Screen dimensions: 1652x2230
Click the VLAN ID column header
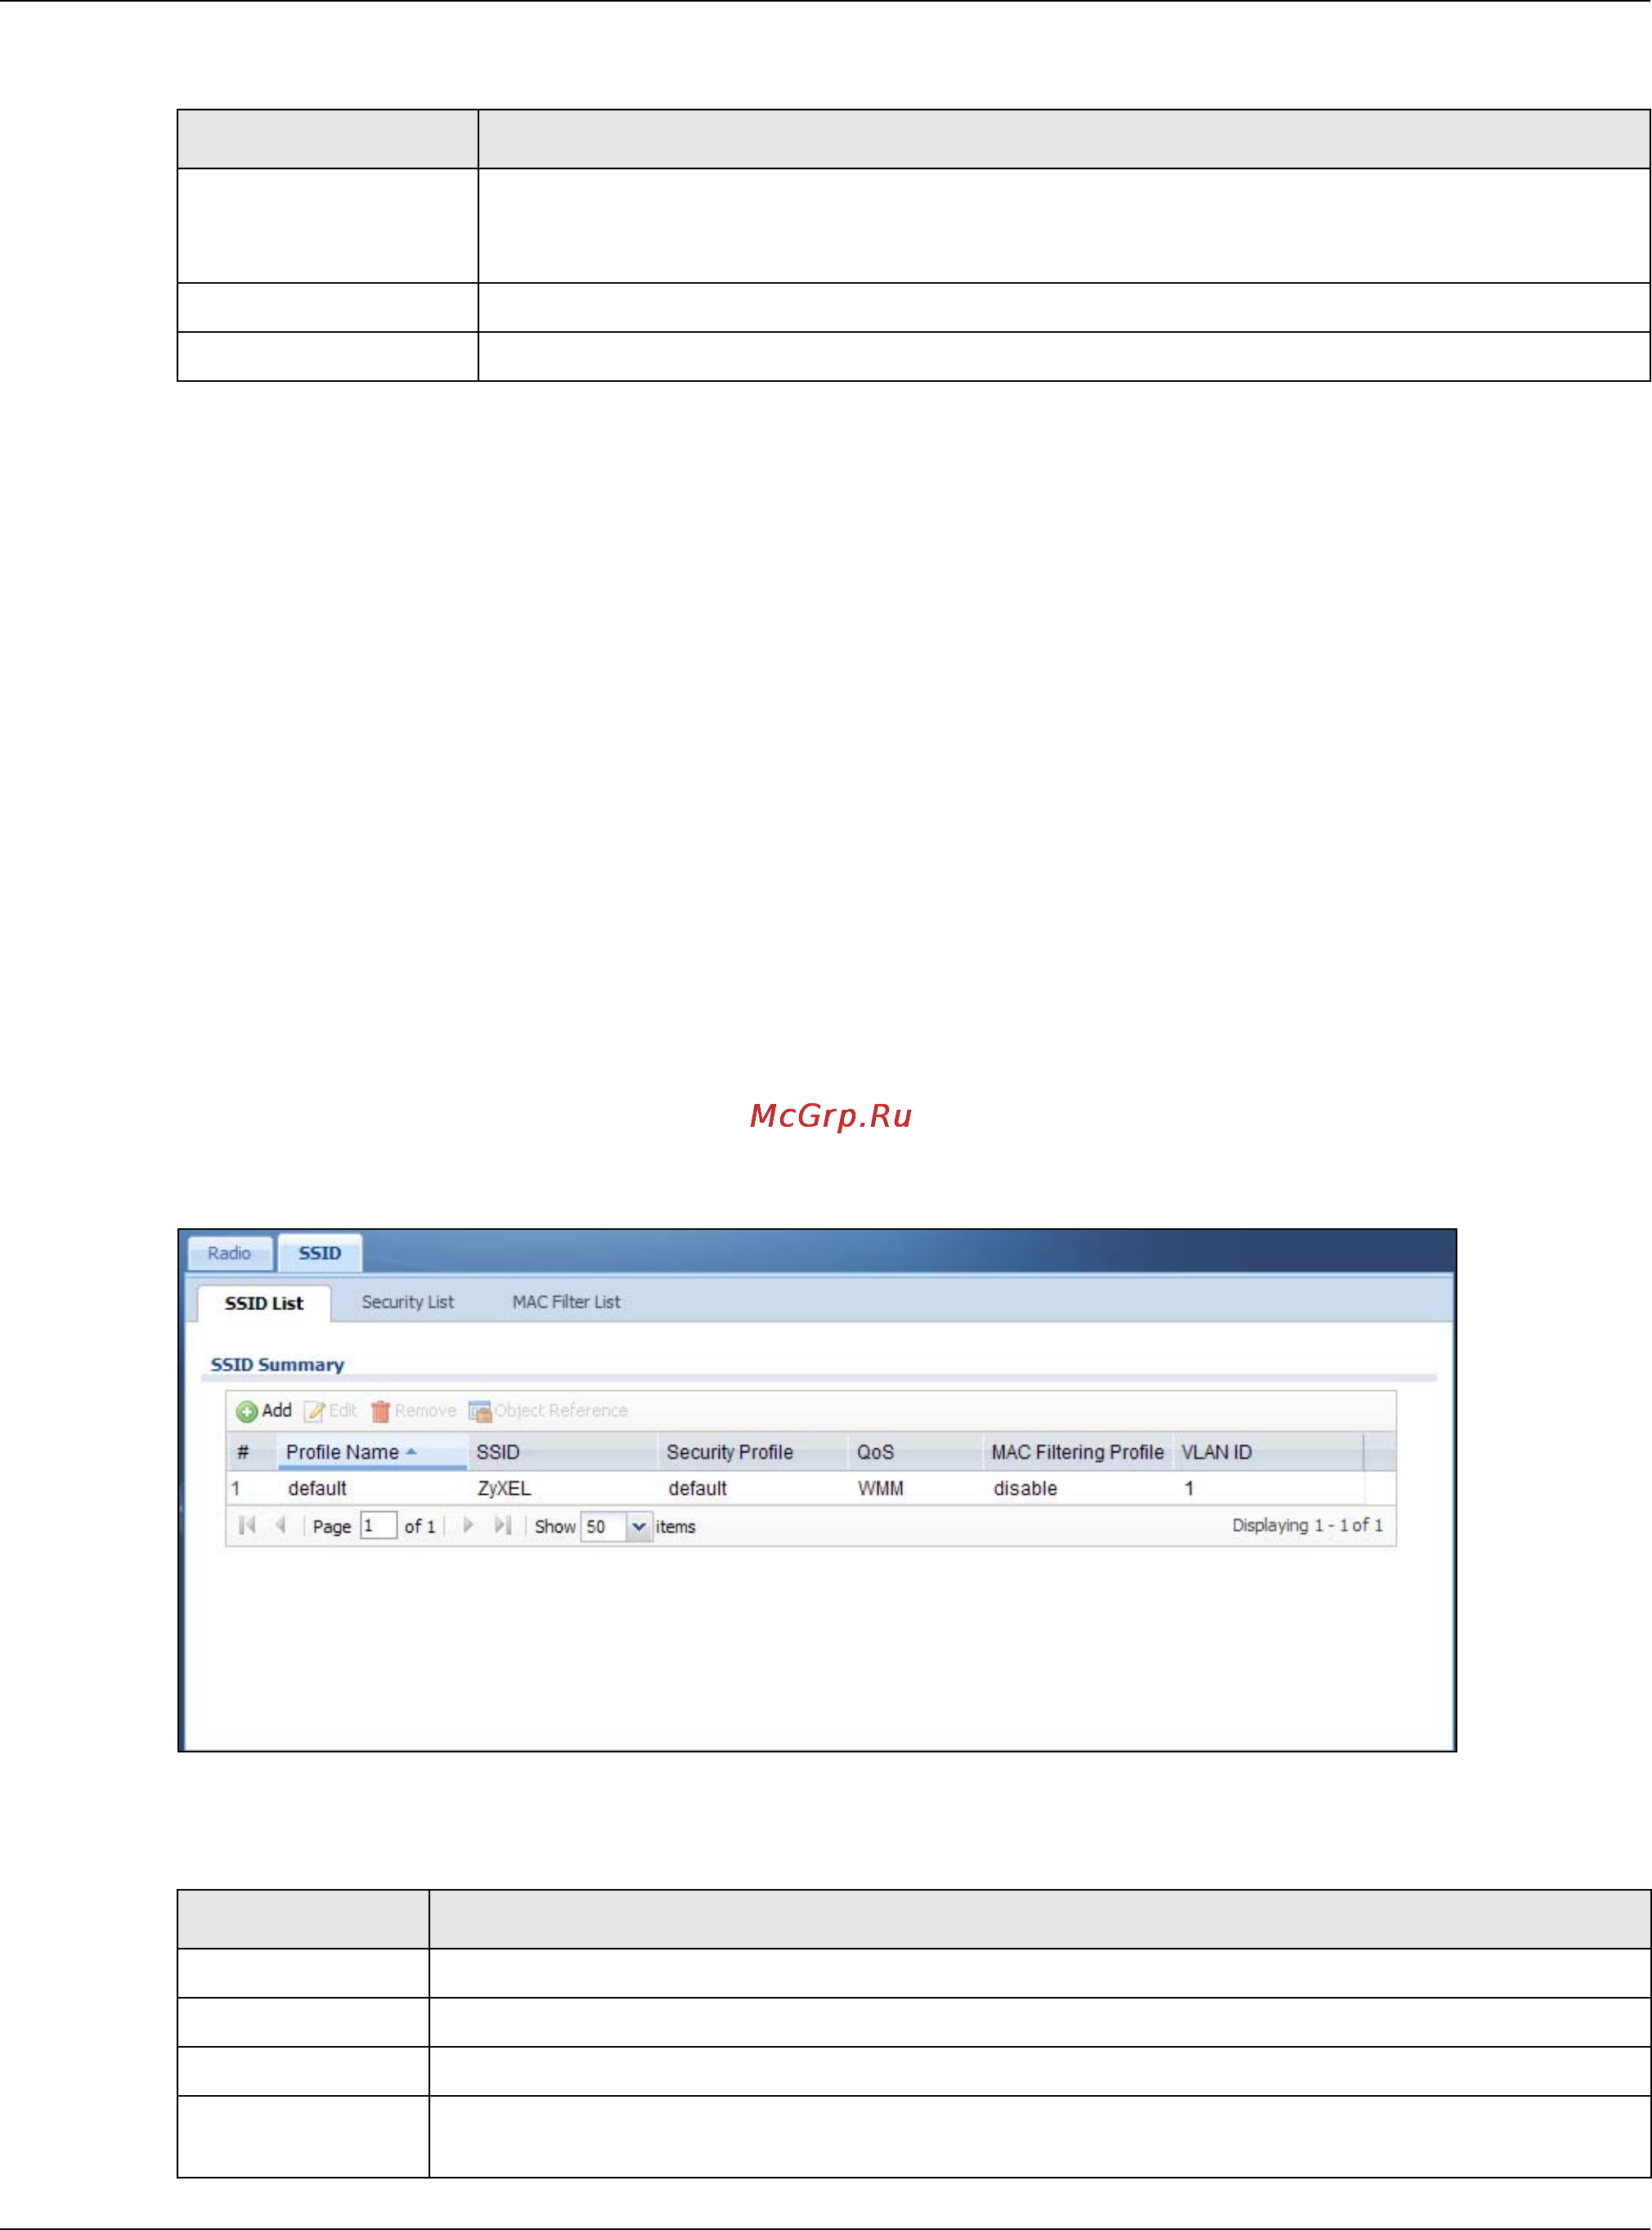coord(1268,1452)
